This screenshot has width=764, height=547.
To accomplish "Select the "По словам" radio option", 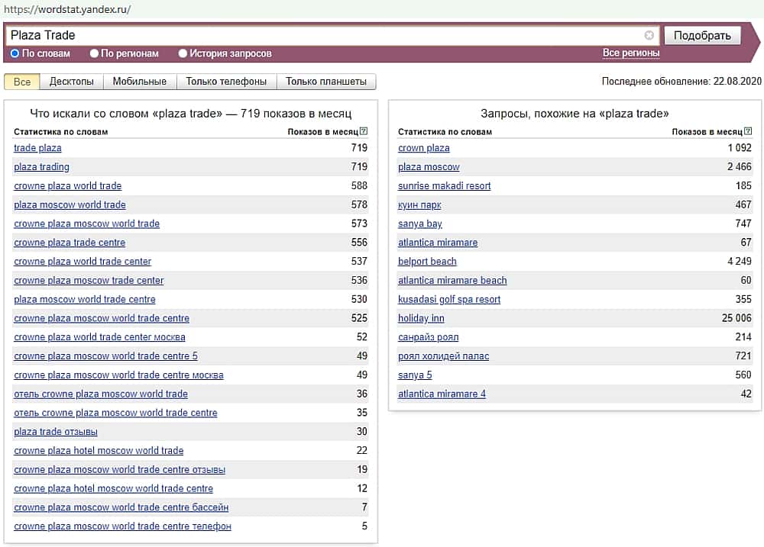I will [15, 53].
